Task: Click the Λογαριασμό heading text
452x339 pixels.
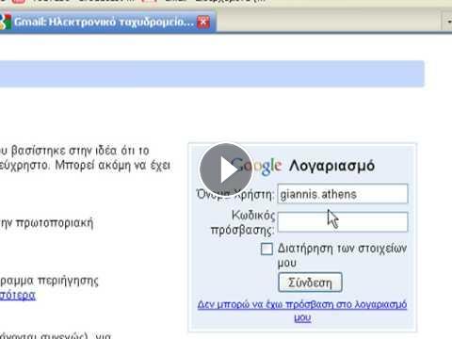Action: pos(331,166)
